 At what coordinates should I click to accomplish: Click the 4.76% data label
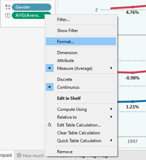132,12
